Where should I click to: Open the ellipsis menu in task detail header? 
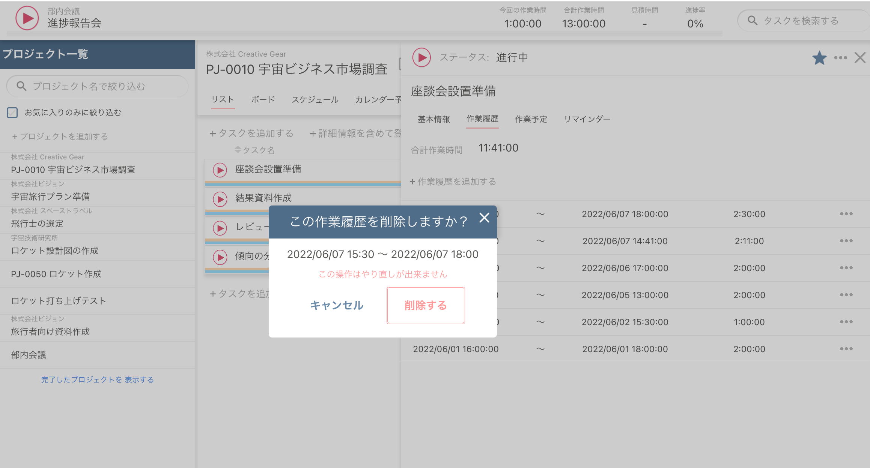click(841, 57)
